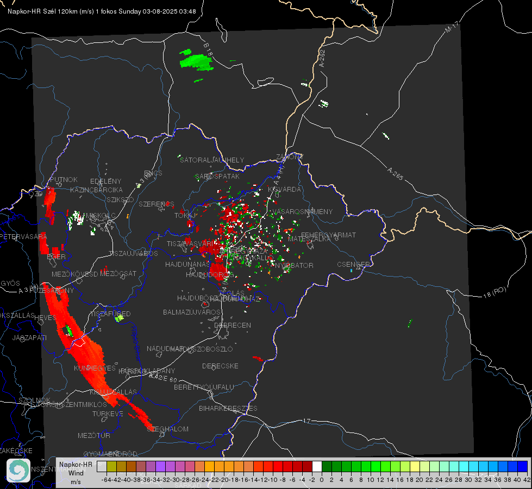Click the EGER city label

56,256
